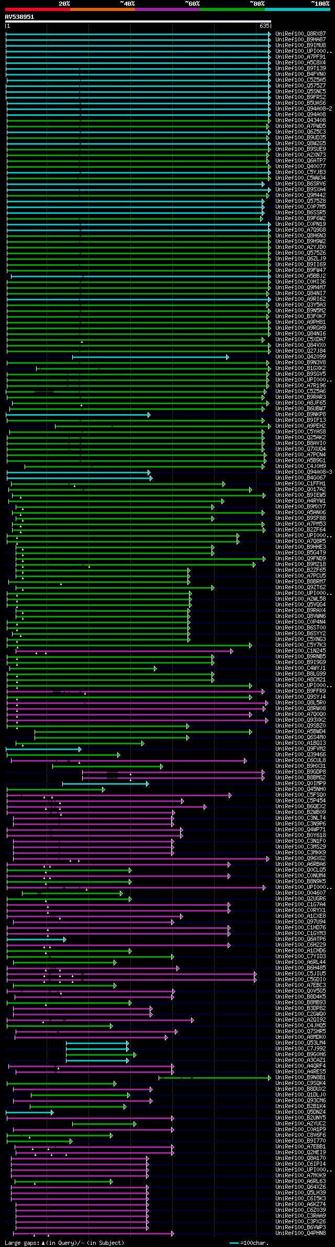
Task: Click the UniRef100_A7PF91 entry
Action: [300, 57]
